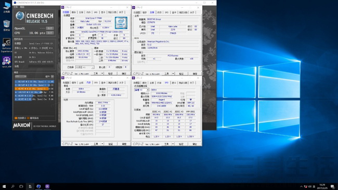Switch to 缓存 tab in CPU-Z processor window
The image size is (338, 190).
click(74, 12)
